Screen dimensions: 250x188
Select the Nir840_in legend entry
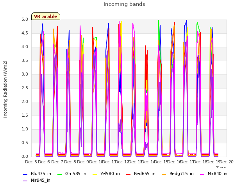(x=214, y=174)
